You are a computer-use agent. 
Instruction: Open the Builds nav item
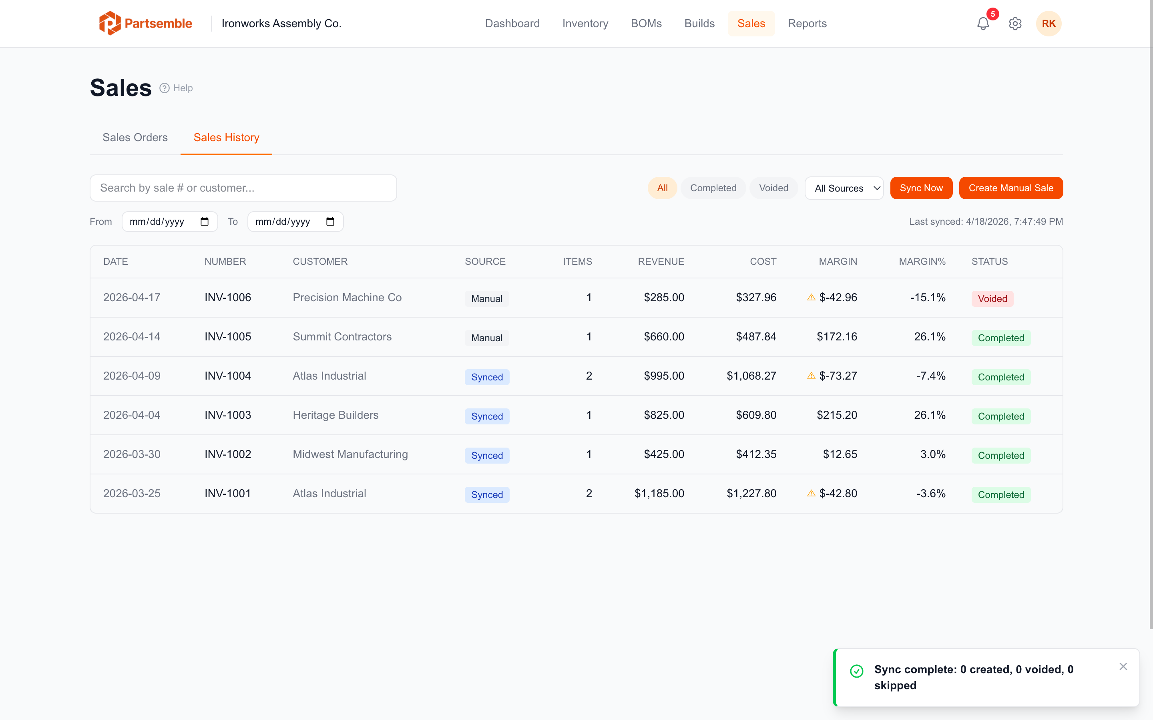click(699, 23)
